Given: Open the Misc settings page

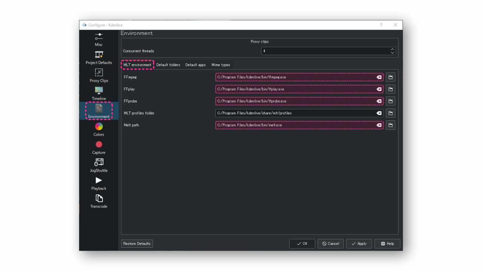Looking at the screenshot, I should (99, 39).
